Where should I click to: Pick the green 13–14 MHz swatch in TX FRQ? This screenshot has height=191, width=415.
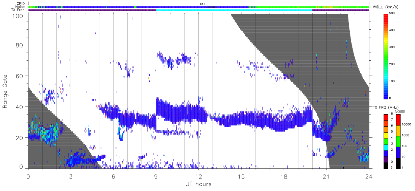coord(386,141)
